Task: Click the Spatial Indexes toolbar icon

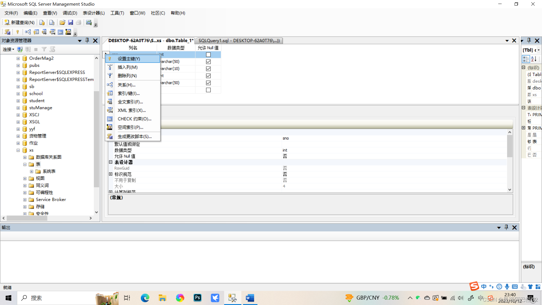Action: click(x=68, y=32)
